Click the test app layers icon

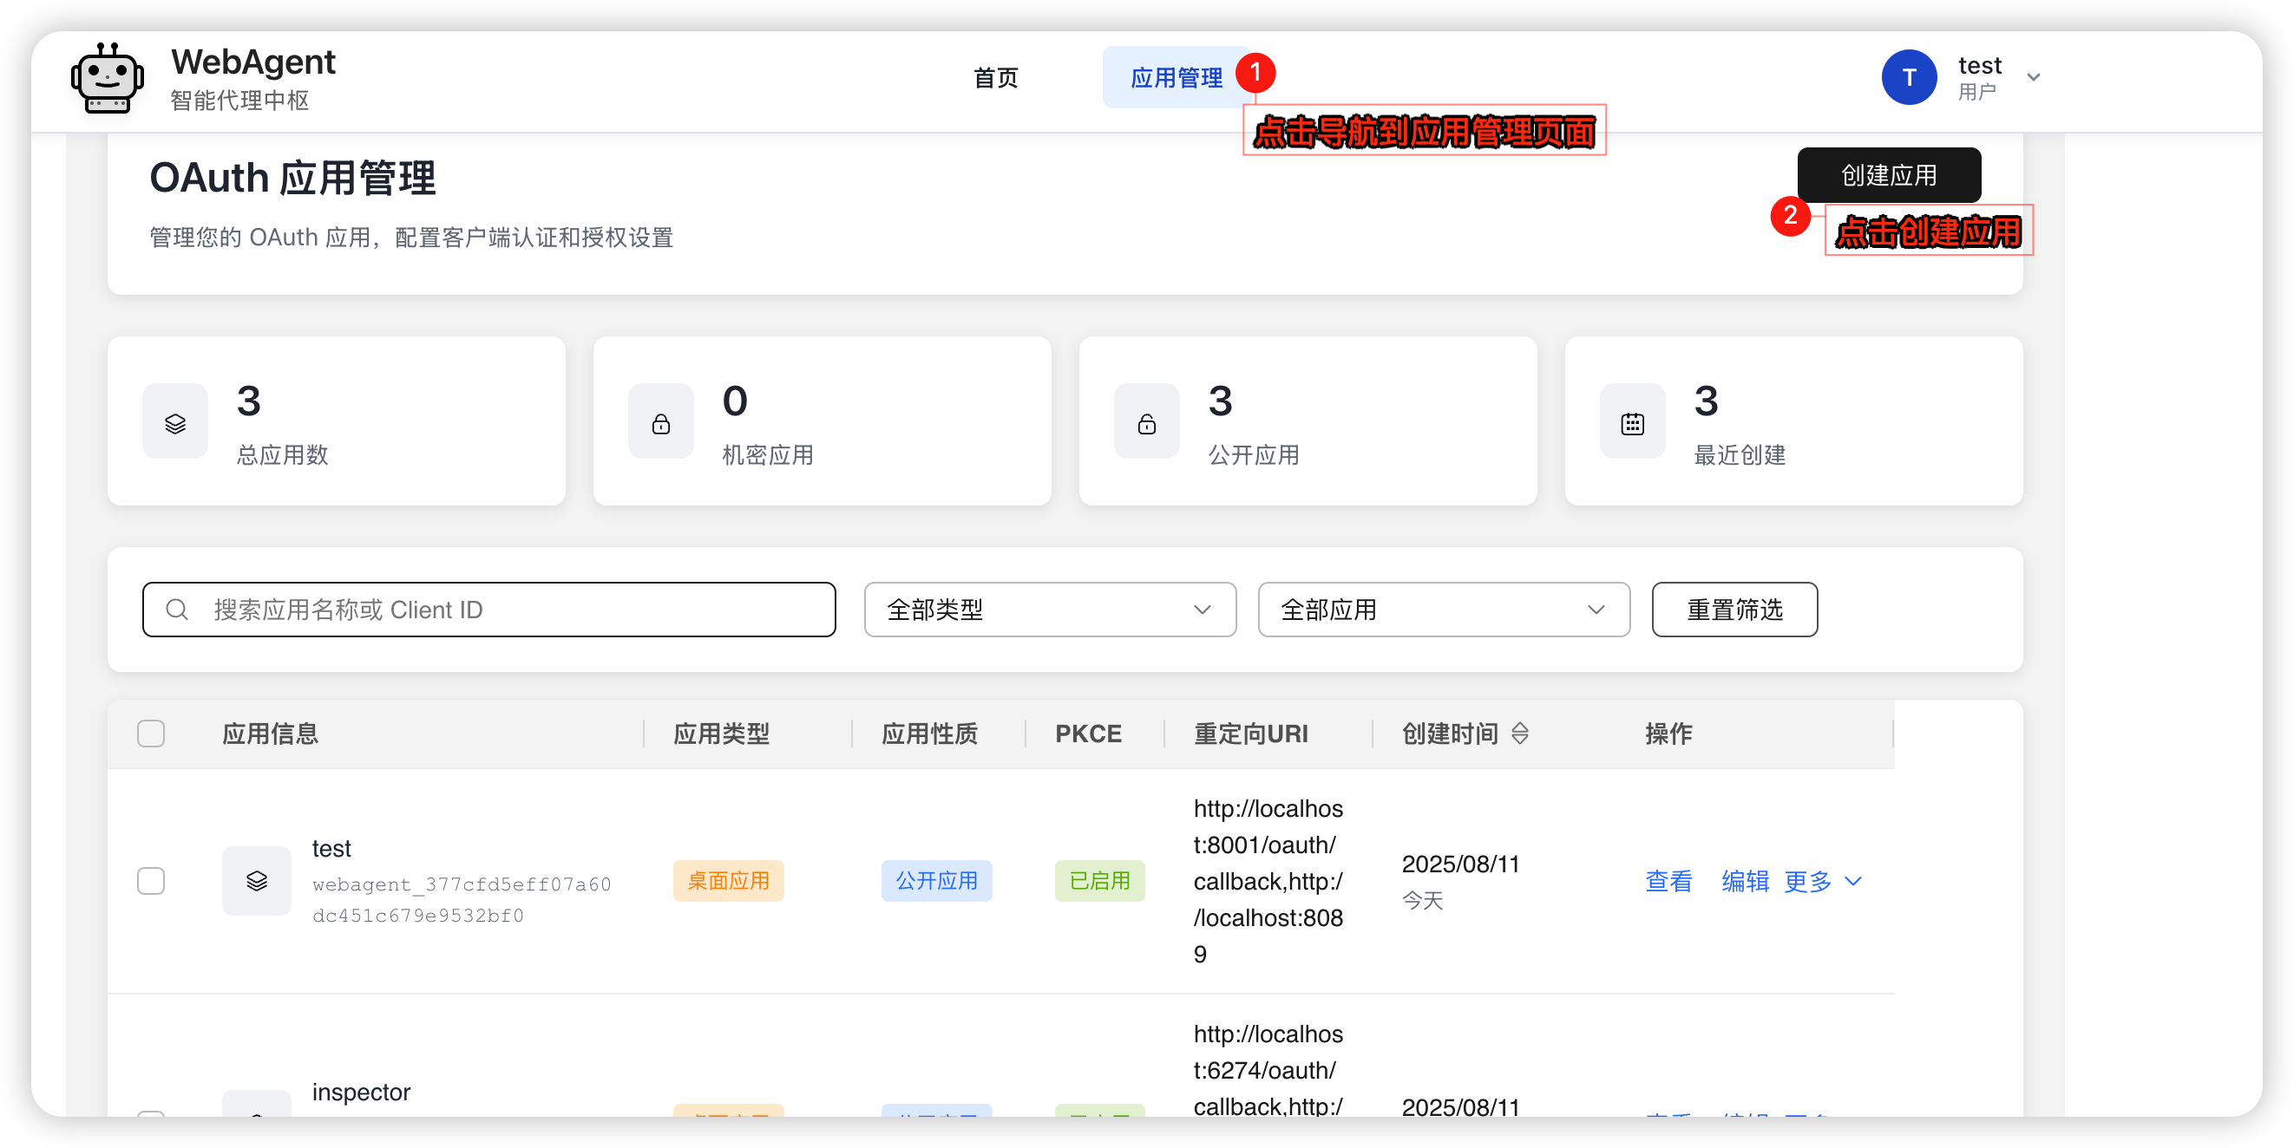[x=257, y=881]
